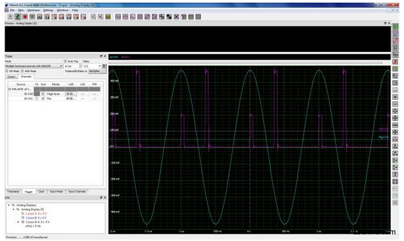The height and width of the screenshot is (241, 404).
Task: Click the first arrow icon at the toolbar's start
Action: click(11, 16)
